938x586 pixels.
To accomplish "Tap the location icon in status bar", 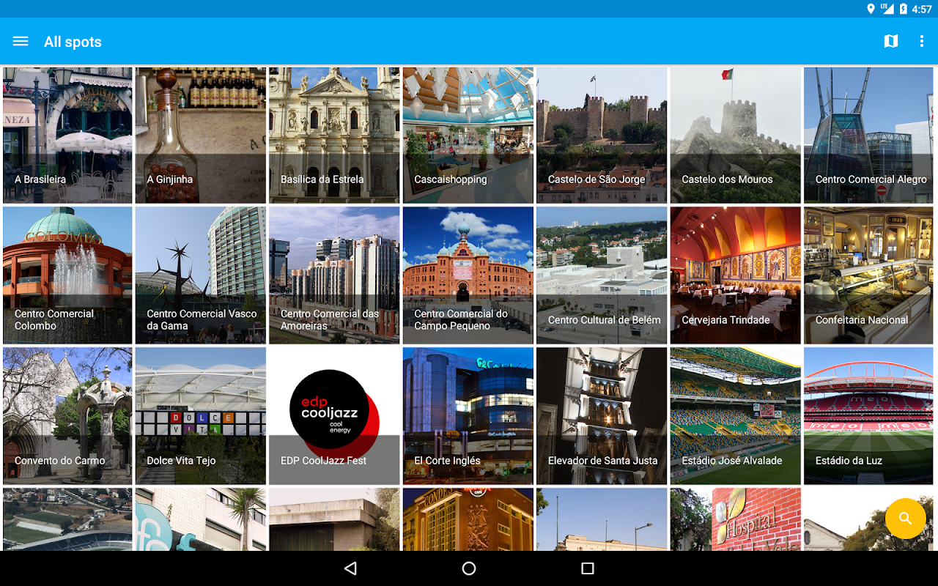I will (x=871, y=9).
